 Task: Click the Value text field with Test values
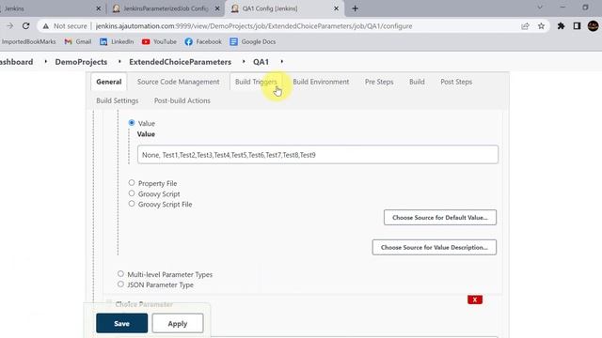tap(318, 154)
